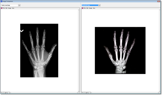Click the right hand X-ray image
The width and height of the screenshot is (162, 95).
[120, 50]
